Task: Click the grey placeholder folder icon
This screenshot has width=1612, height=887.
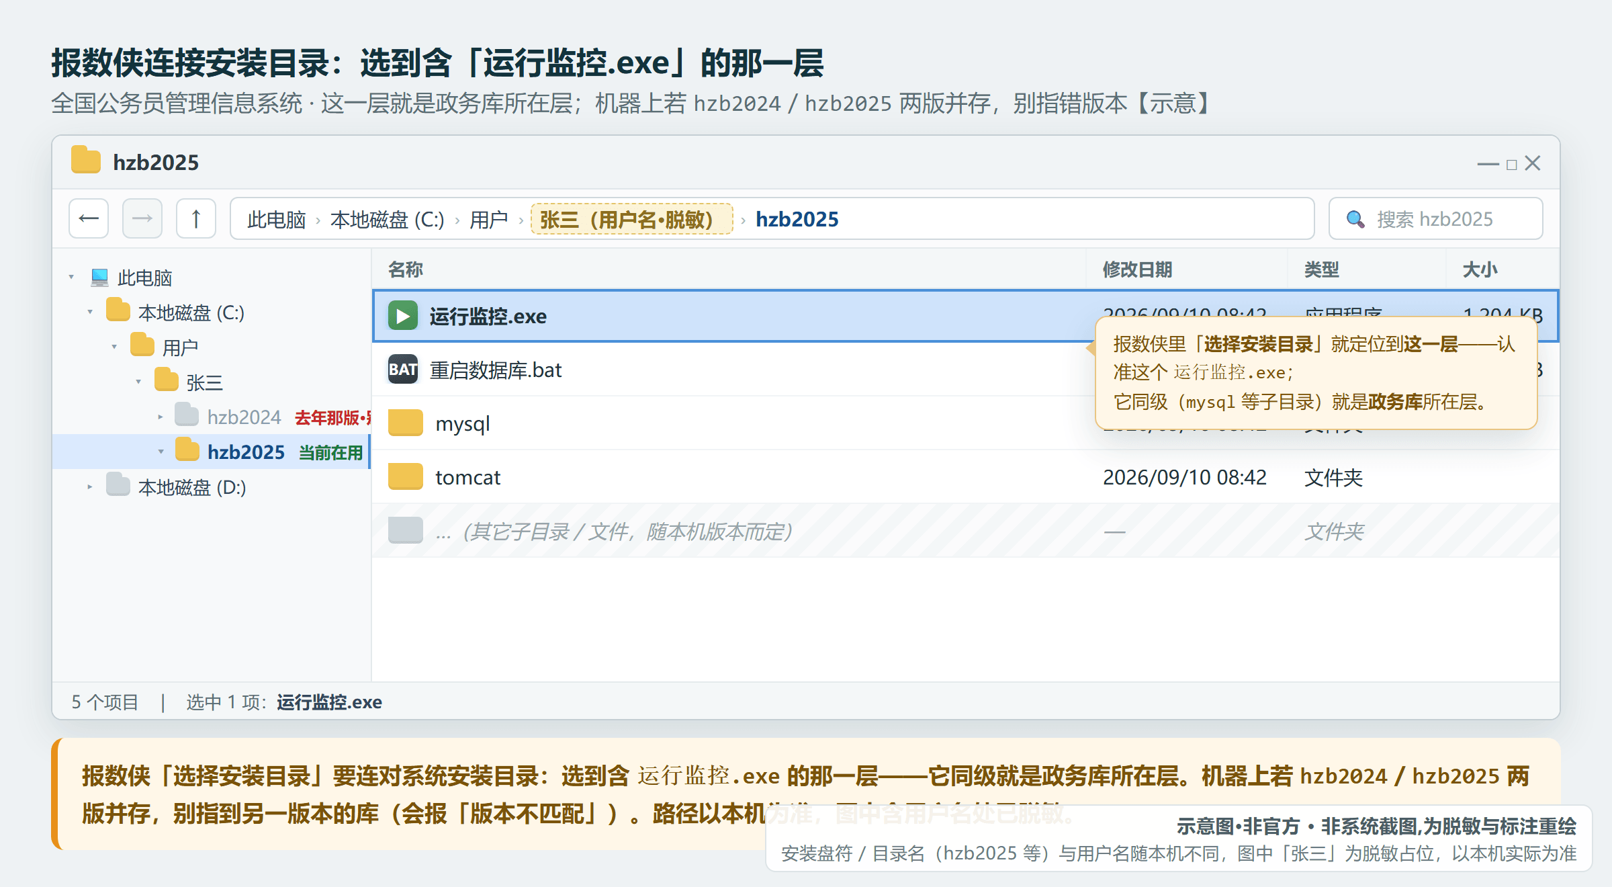Action: click(406, 531)
